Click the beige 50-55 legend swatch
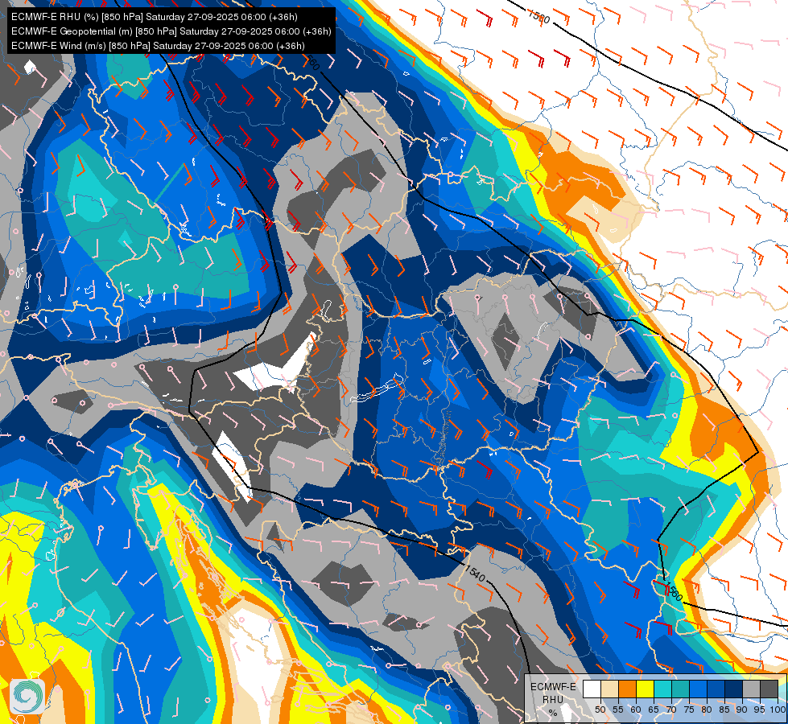 tap(609, 689)
